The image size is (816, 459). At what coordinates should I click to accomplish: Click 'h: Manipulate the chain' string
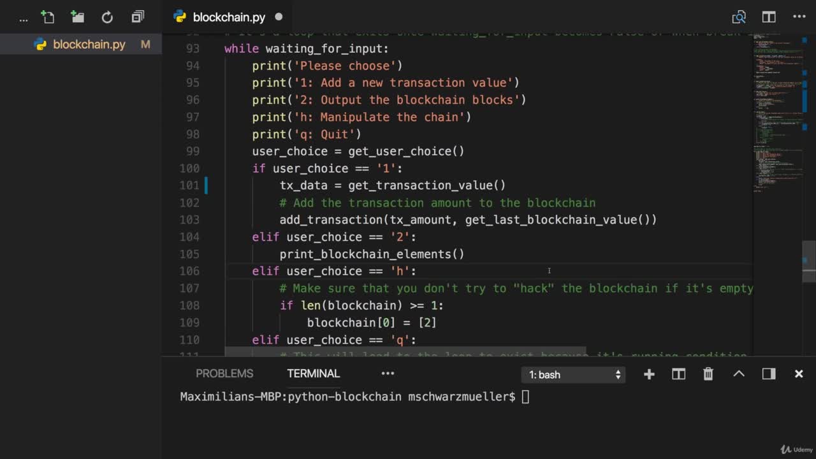click(x=379, y=117)
